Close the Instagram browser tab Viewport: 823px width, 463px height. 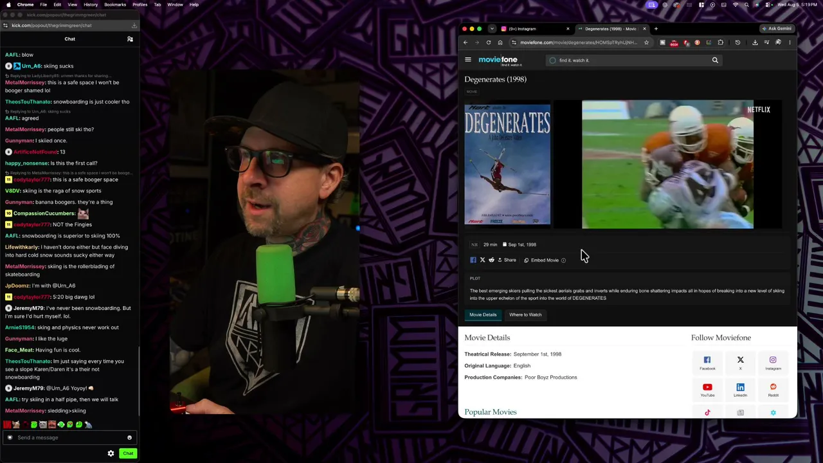click(568, 29)
